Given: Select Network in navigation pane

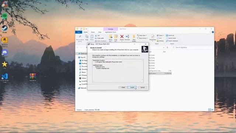Looking at the screenshot, I should [82, 88].
